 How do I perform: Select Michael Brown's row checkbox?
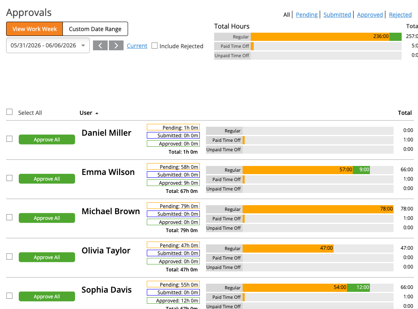click(9, 217)
